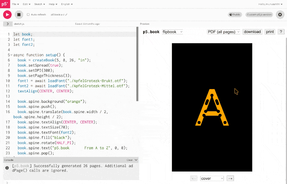Open the English language menu
This screenshot has height=184, width=287.
coord(67,4)
